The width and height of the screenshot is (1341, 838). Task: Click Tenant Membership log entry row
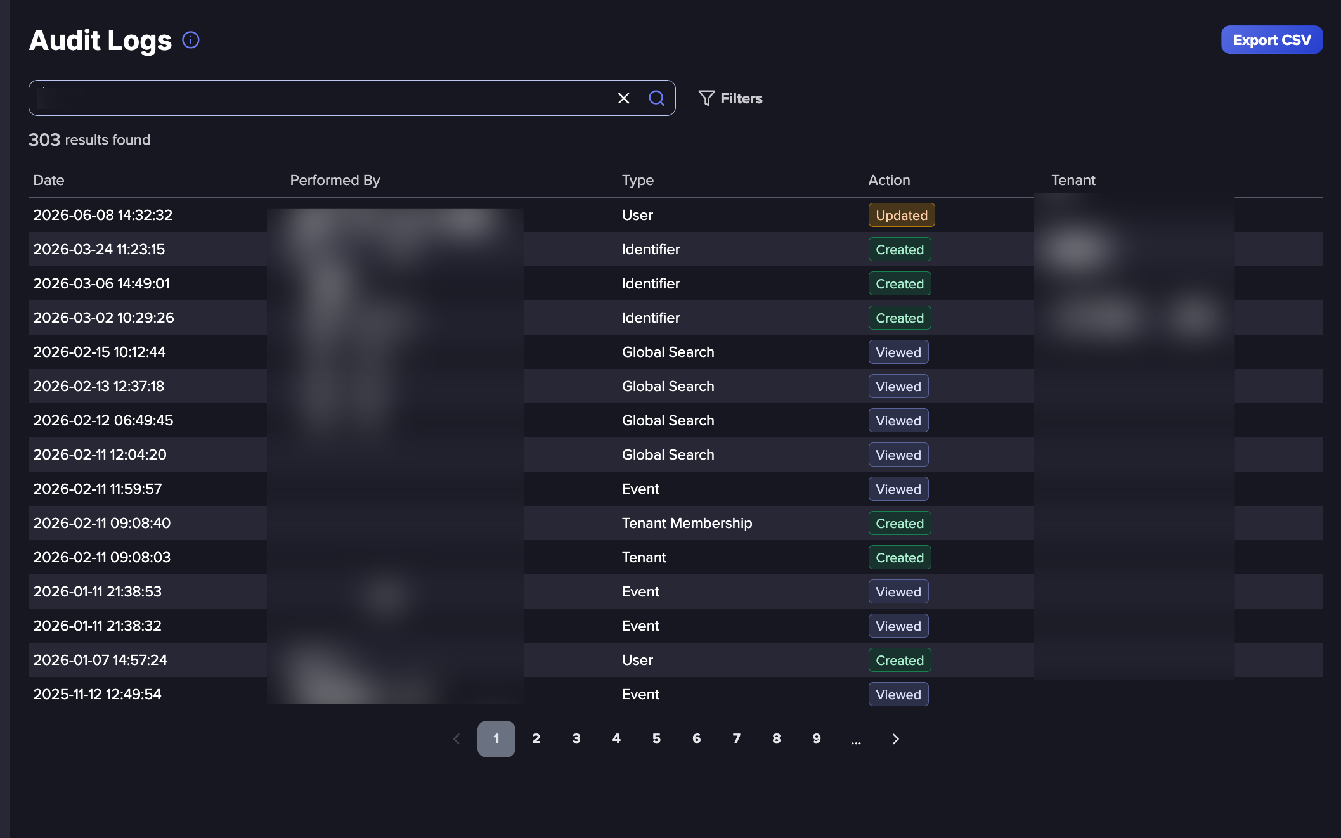(676, 523)
